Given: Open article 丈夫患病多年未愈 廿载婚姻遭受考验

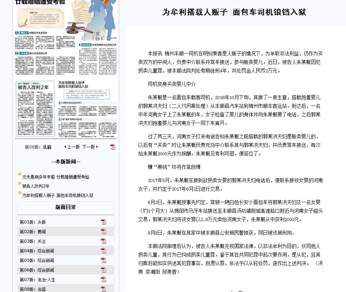Looking at the screenshot, I should pyautogui.click(x=55, y=177).
